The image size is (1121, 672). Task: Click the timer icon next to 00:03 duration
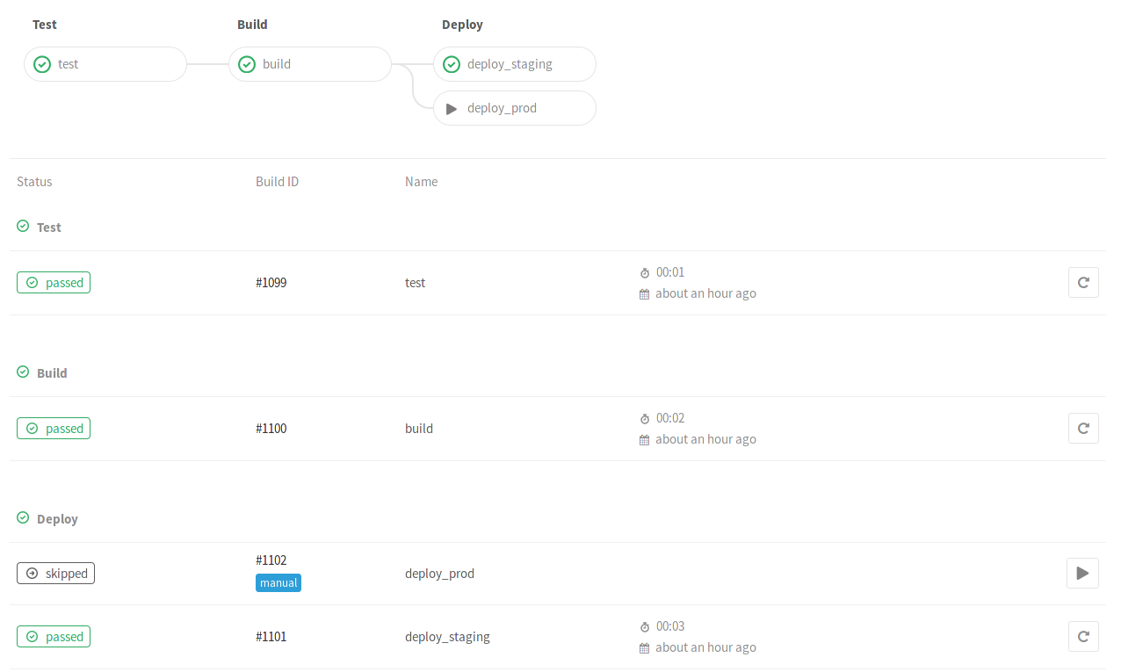point(644,626)
